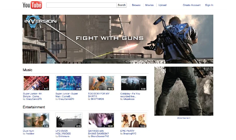
Task: Visit CrazyCarrot270 channel under Super Man video
Action: [66, 99]
